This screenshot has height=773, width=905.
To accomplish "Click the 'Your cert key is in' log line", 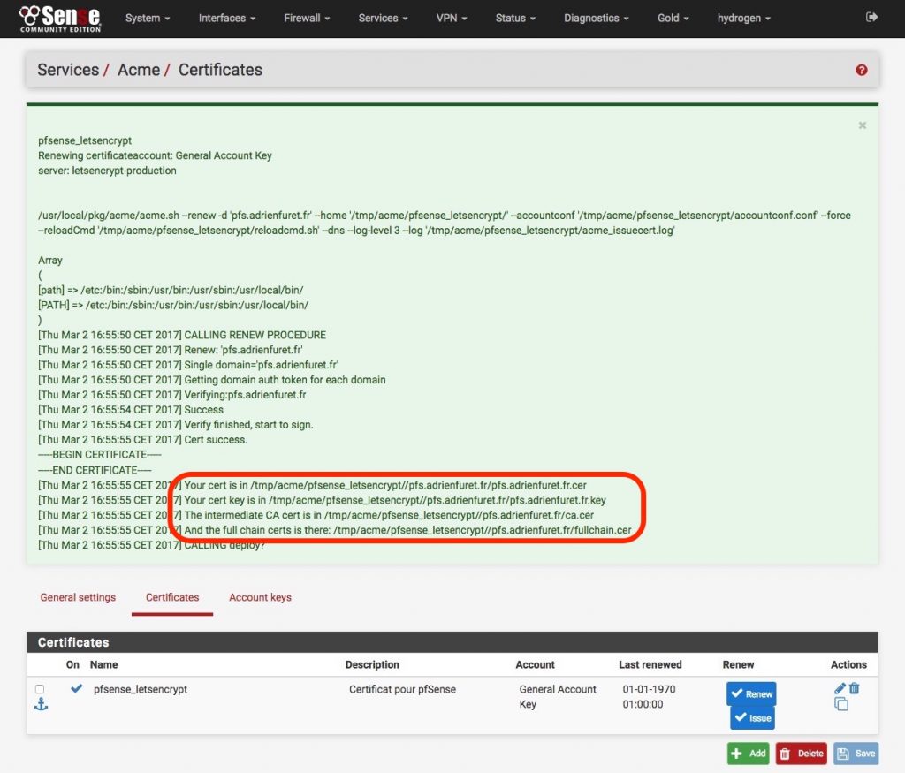I will pyautogui.click(x=322, y=500).
